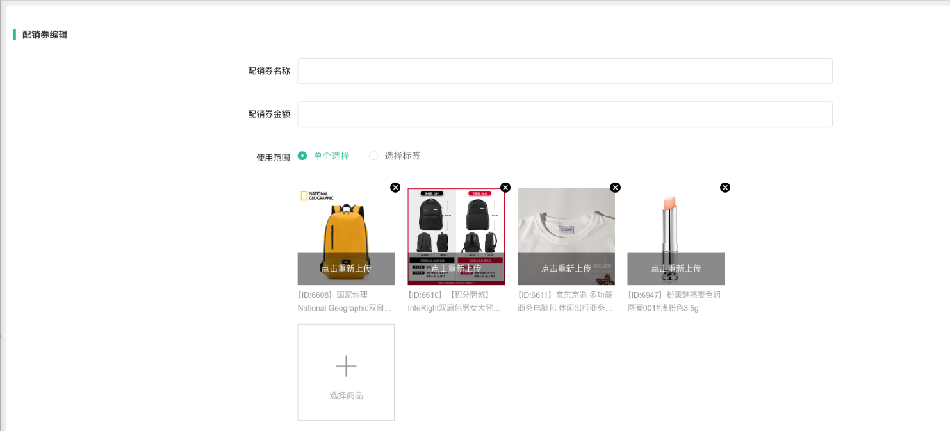Delete product ID:6611 using its X icon
Image resolution: width=950 pixels, height=431 pixels.
tap(615, 188)
